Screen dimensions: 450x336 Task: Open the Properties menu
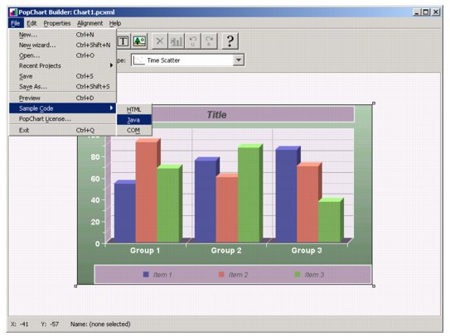[x=57, y=23]
